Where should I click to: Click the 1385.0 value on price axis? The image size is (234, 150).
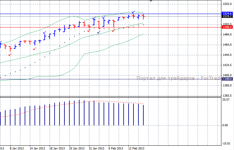tap(227, 85)
